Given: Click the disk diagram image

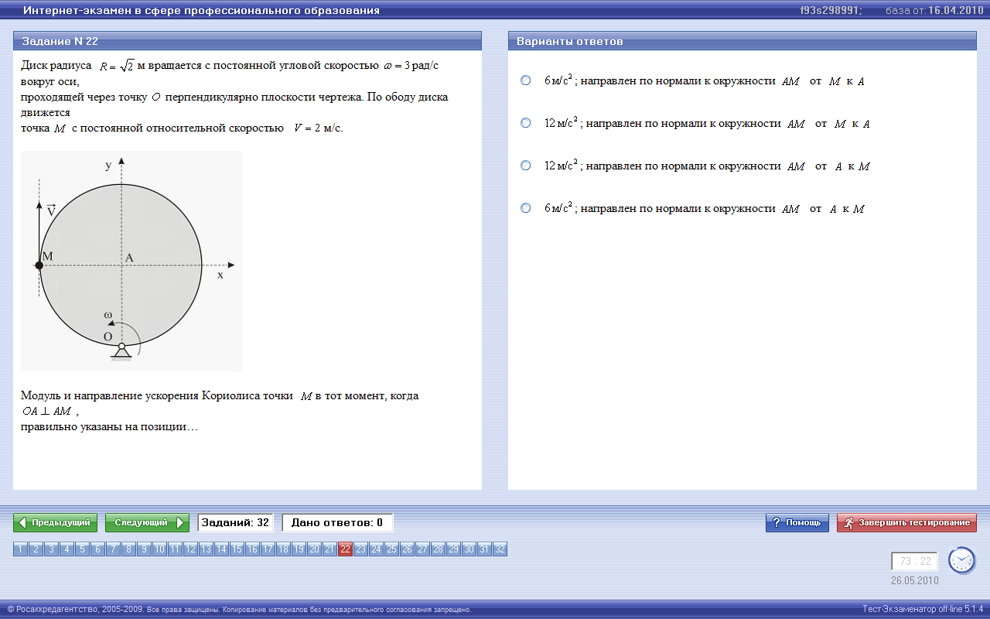Looking at the screenshot, I should point(131,261).
